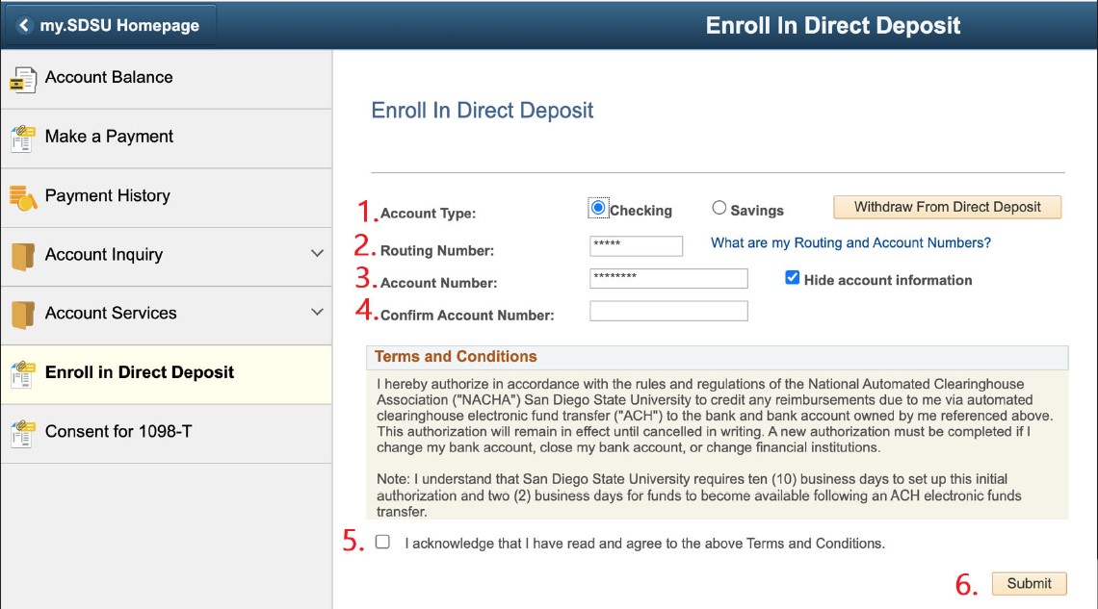Select the Savings account type
This screenshot has width=1098, height=609.
719,208
